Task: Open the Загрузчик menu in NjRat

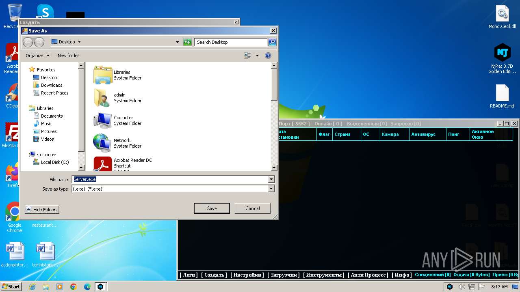Action: click(x=284, y=275)
